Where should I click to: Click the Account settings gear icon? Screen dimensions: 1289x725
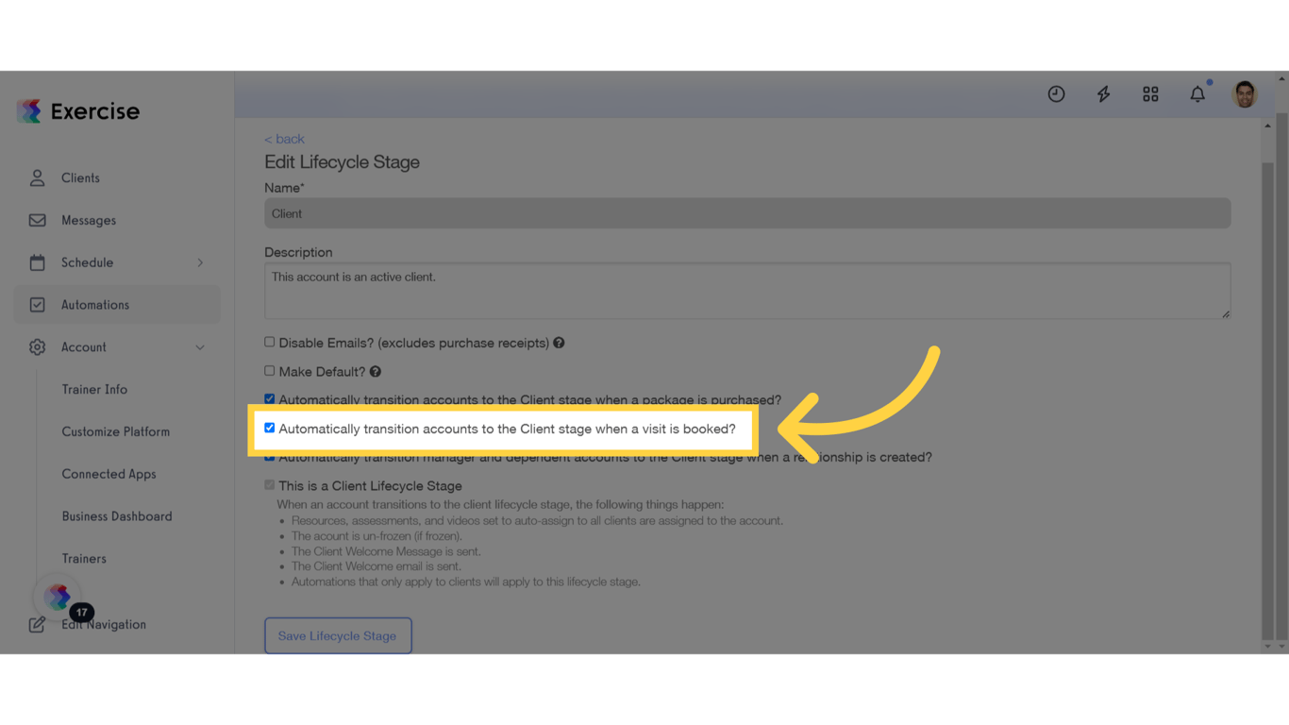pyautogui.click(x=37, y=346)
